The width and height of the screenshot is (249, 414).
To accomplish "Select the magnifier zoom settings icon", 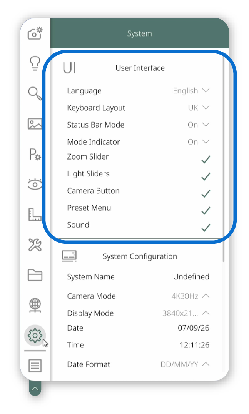I will (x=35, y=93).
